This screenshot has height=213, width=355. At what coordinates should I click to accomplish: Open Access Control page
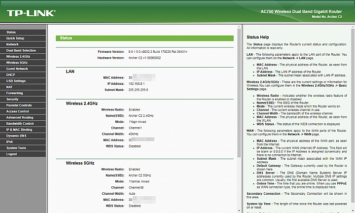(x=23, y=111)
